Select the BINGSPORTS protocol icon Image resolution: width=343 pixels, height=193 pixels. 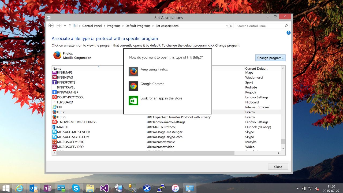tap(54, 82)
